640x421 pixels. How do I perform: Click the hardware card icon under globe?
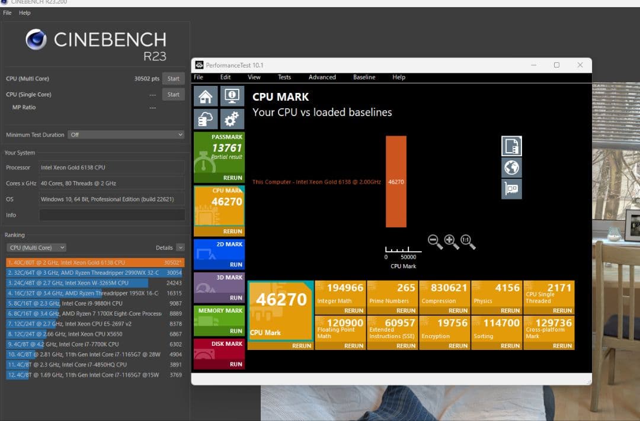tap(511, 189)
